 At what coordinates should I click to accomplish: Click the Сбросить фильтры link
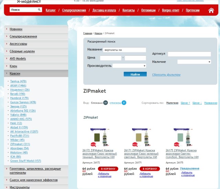click(166, 75)
